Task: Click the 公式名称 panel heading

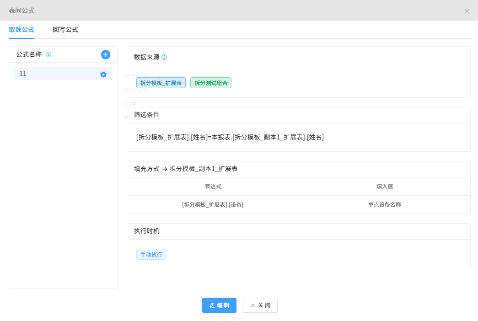Action: pyautogui.click(x=29, y=54)
